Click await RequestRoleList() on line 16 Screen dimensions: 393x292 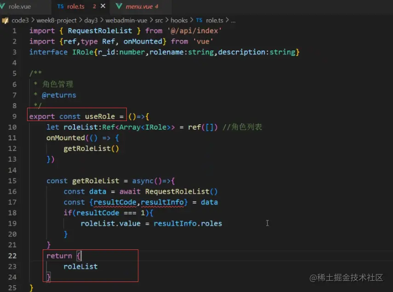click(x=168, y=192)
